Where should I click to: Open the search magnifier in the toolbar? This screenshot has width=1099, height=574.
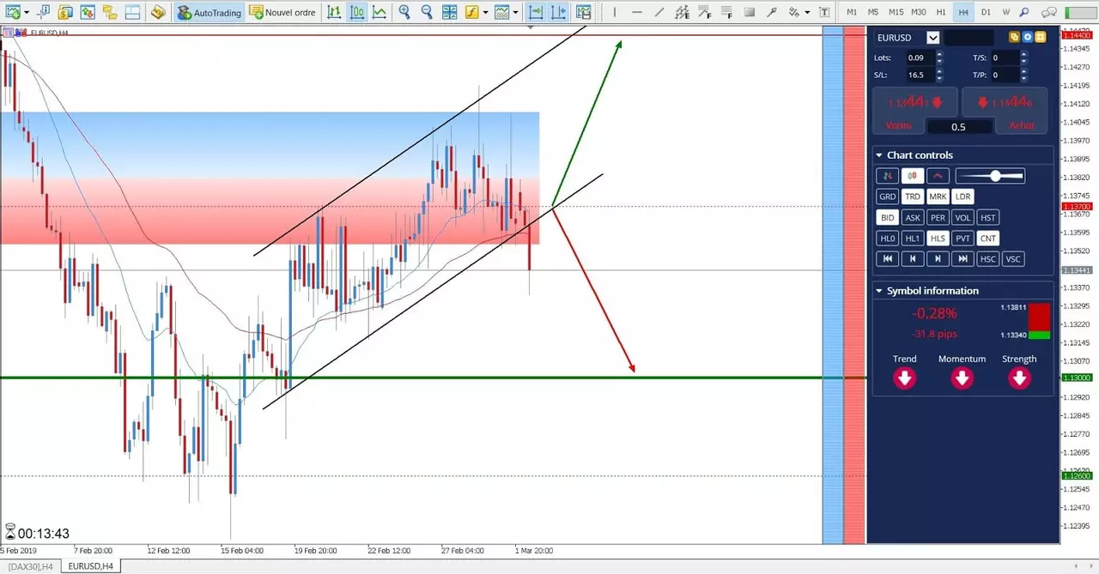(x=1024, y=12)
